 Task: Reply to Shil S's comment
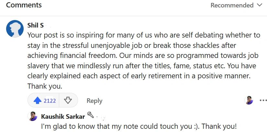(95, 101)
